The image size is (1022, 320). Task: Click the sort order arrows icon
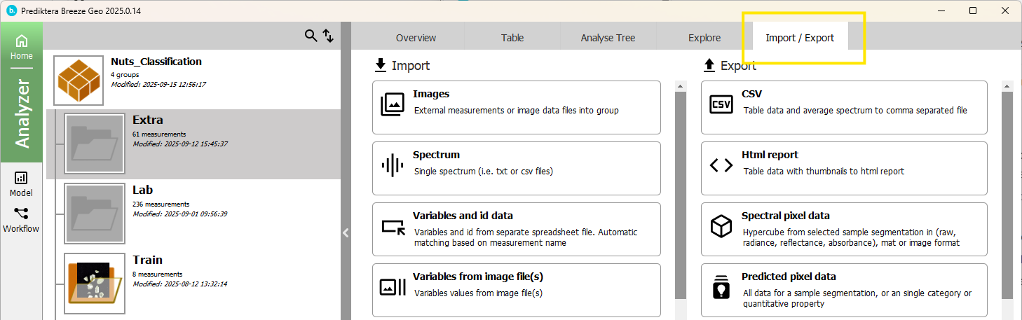(x=328, y=36)
